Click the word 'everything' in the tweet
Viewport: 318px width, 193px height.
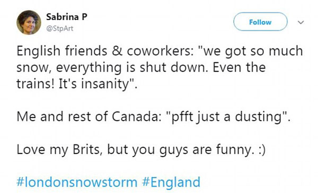tap(89, 68)
